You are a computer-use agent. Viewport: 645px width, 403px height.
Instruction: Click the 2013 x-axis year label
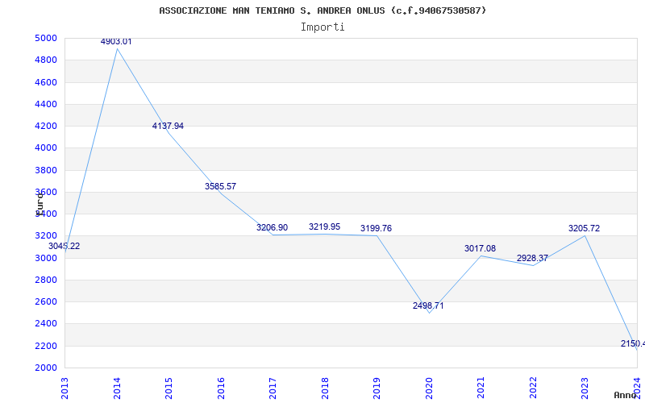click(65, 388)
